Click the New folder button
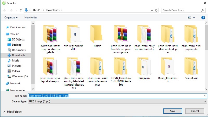This screenshot has height=117, width=208. pos(31,17)
